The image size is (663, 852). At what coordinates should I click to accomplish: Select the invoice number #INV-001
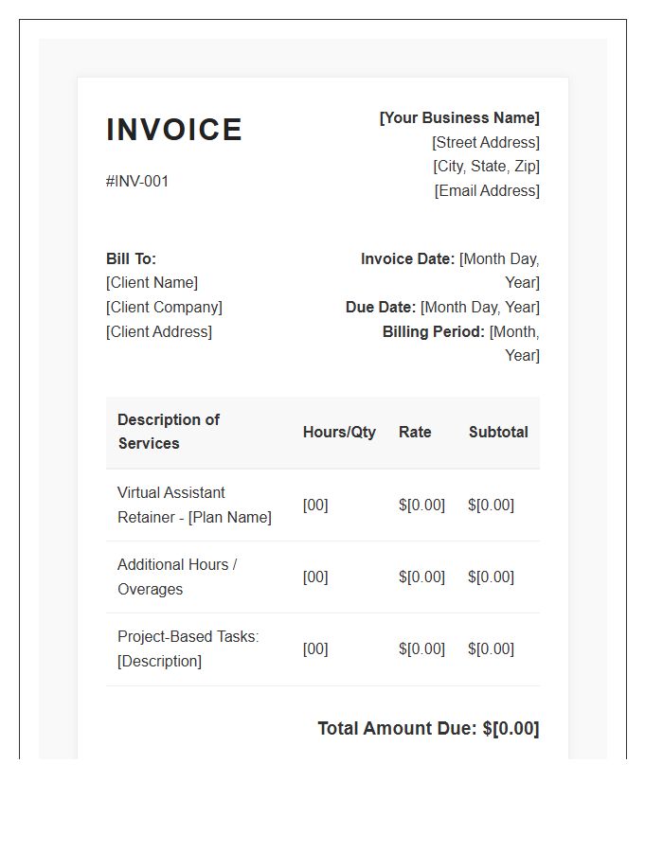[137, 182]
